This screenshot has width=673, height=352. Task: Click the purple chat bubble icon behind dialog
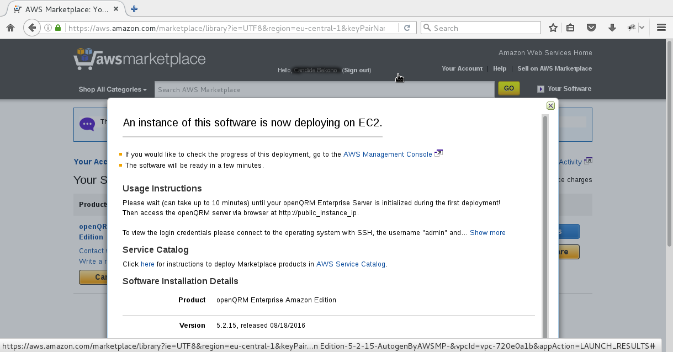(x=87, y=124)
